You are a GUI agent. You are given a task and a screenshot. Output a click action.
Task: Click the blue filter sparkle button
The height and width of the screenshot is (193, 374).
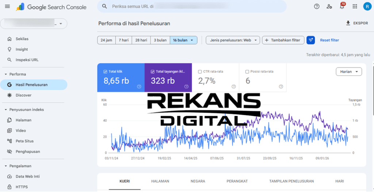tap(311, 40)
